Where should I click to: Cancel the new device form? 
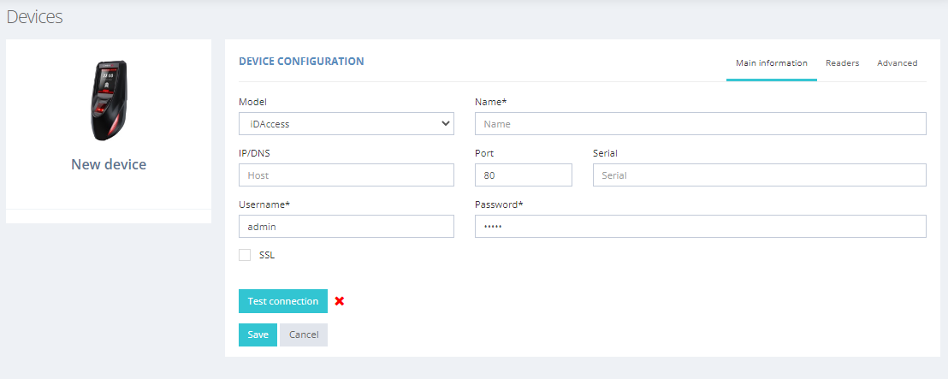pyautogui.click(x=304, y=335)
